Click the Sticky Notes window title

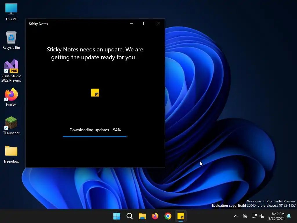coord(38,24)
